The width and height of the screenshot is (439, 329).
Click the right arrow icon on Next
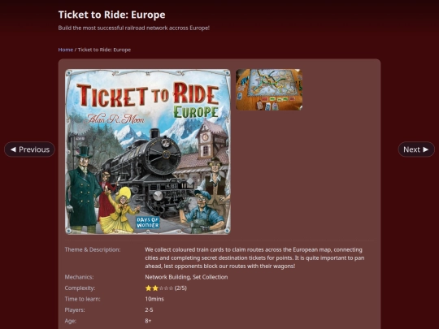click(x=425, y=149)
